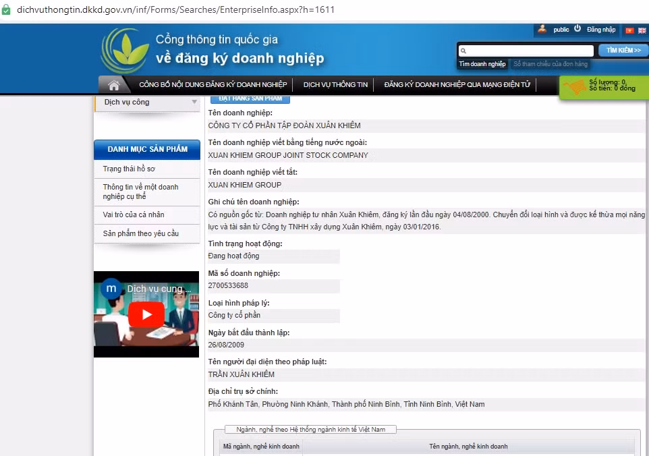Viewport: 649px width, 456px height.
Task: Switch language using the Vietnamese flag
Action: pyautogui.click(x=629, y=30)
